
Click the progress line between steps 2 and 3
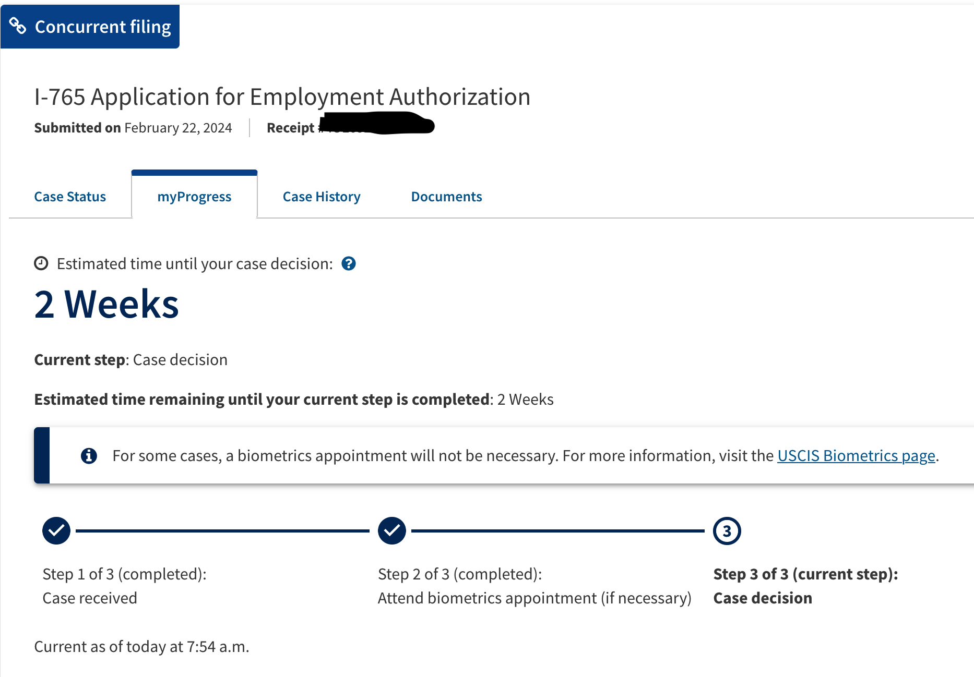pyautogui.click(x=558, y=531)
